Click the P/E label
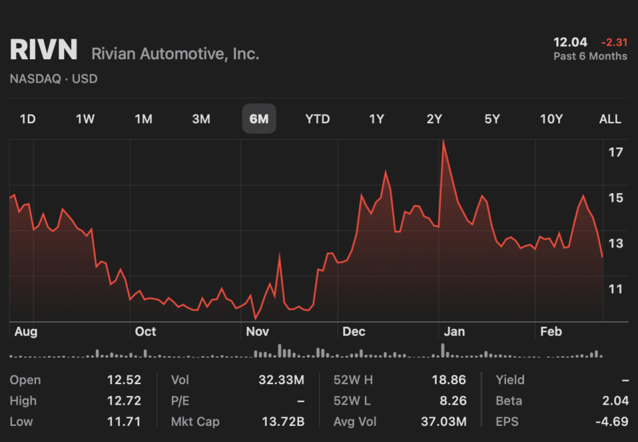The image size is (638, 442). 180,400
